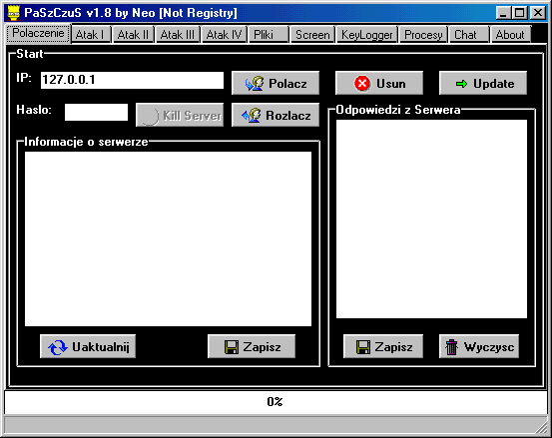Screen dimensions: 552x438
Task: Click the Kill Server button
Action: coord(180,115)
